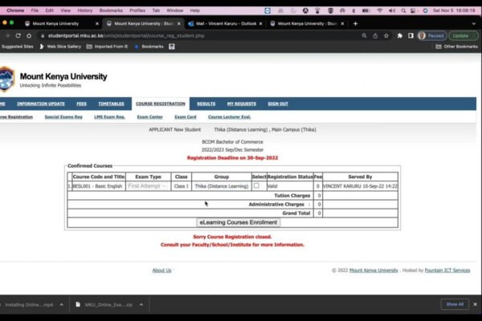Go to browser home page icon
Screen dimensions: 482x321
(x=29, y=35)
